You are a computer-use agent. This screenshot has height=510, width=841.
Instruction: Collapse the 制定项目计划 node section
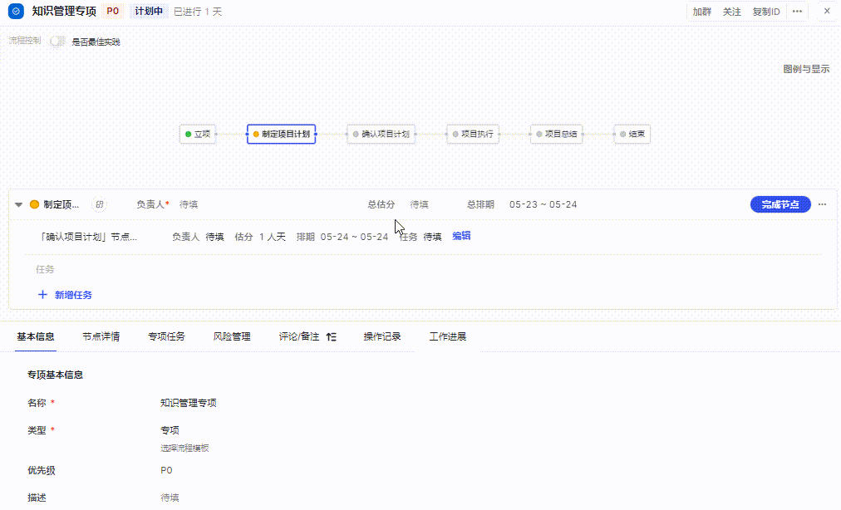pyautogui.click(x=18, y=204)
